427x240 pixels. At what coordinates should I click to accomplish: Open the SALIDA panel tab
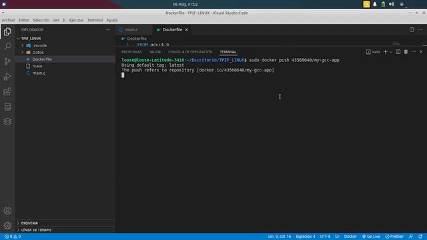155,52
